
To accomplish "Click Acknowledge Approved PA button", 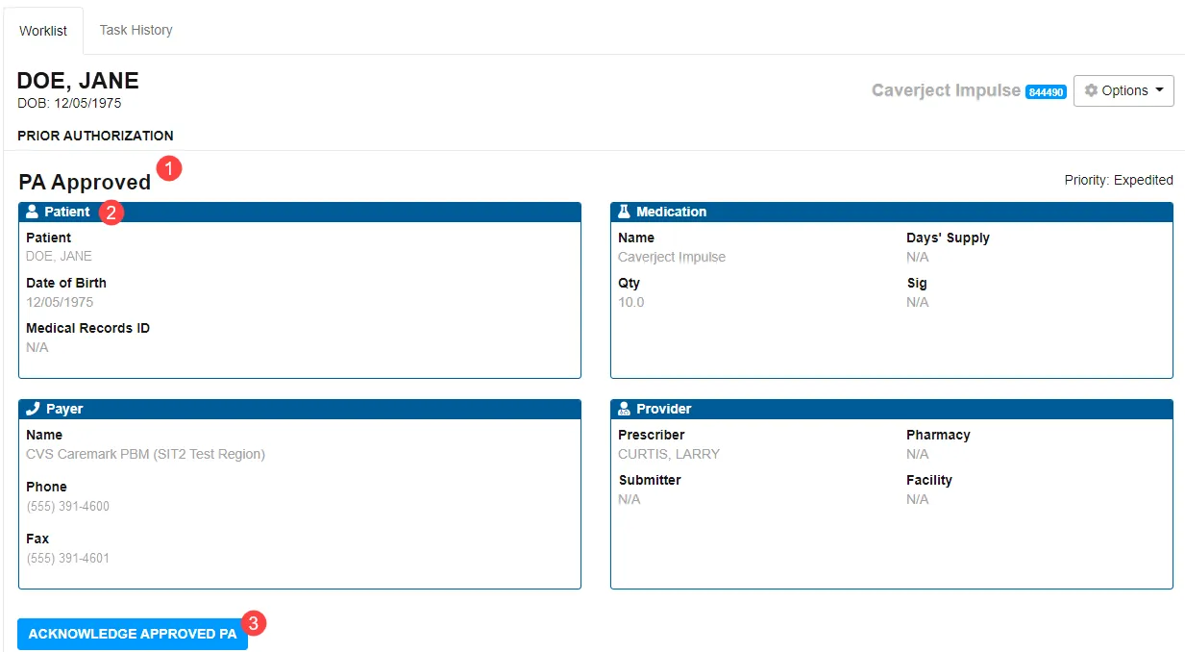I will click(133, 634).
